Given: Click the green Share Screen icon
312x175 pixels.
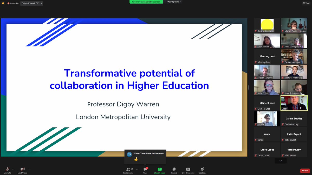Looking at the screenshot, I should pos(160,169).
